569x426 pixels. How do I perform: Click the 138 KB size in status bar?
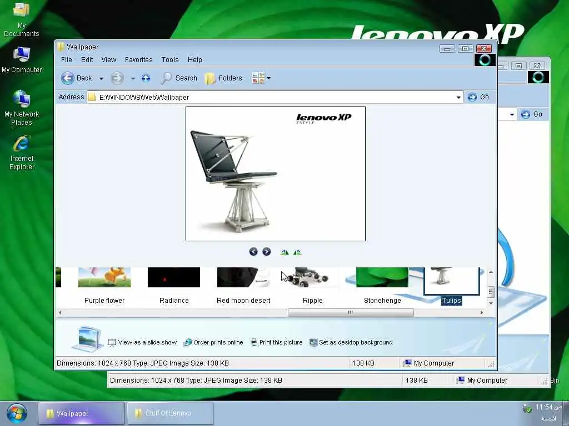pyautogui.click(x=363, y=363)
